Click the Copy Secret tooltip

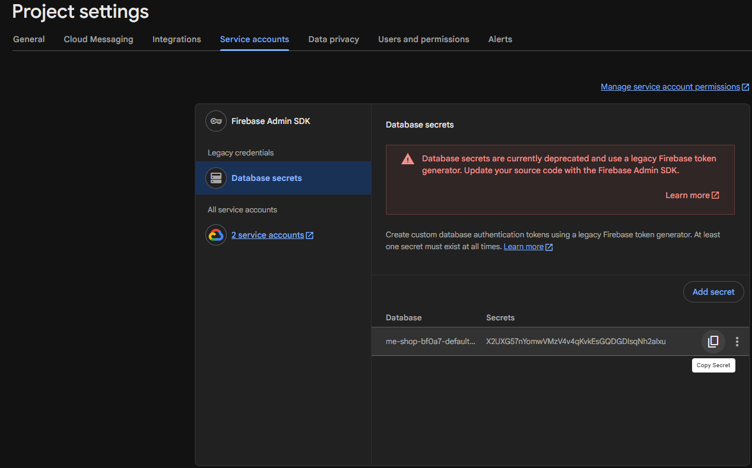713,365
